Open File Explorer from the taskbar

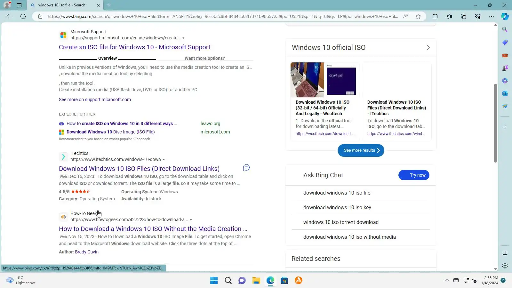256,281
